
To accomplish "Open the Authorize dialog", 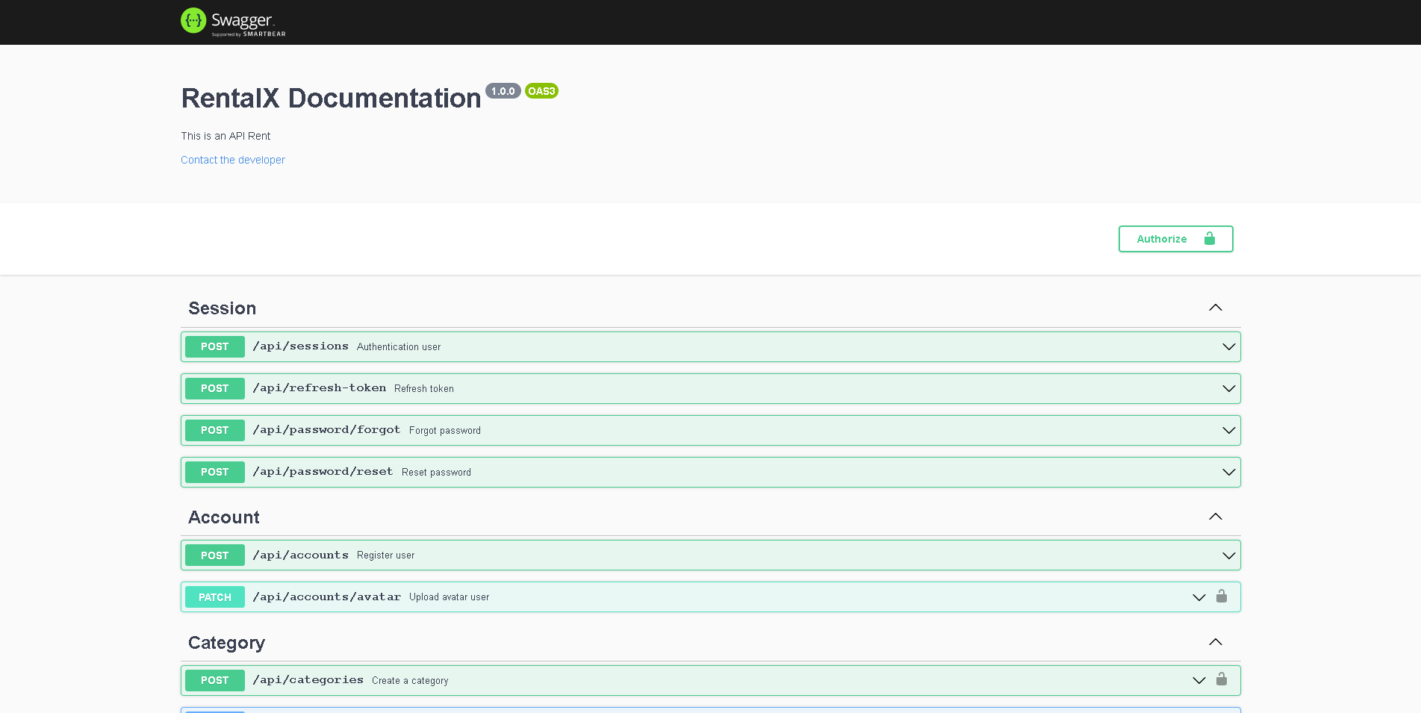I will coord(1175,239).
